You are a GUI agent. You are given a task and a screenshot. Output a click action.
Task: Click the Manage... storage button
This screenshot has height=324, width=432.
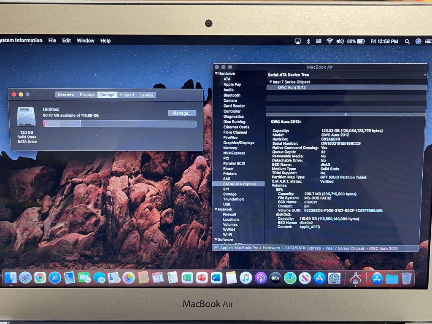point(182,113)
